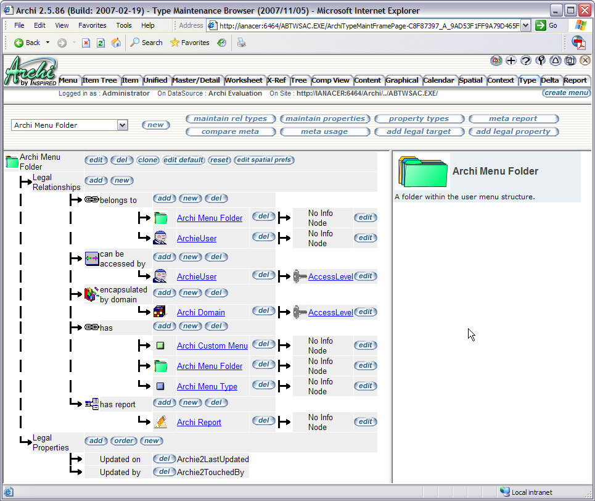Click the add legal property button

pyautogui.click(x=513, y=131)
